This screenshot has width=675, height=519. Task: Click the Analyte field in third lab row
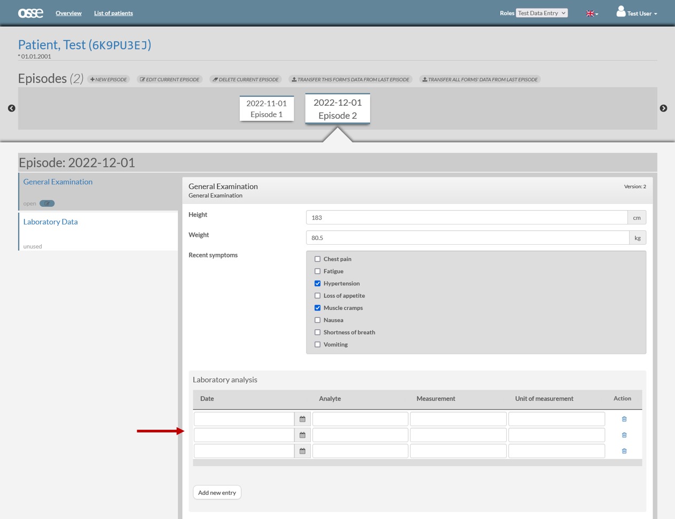coord(360,451)
